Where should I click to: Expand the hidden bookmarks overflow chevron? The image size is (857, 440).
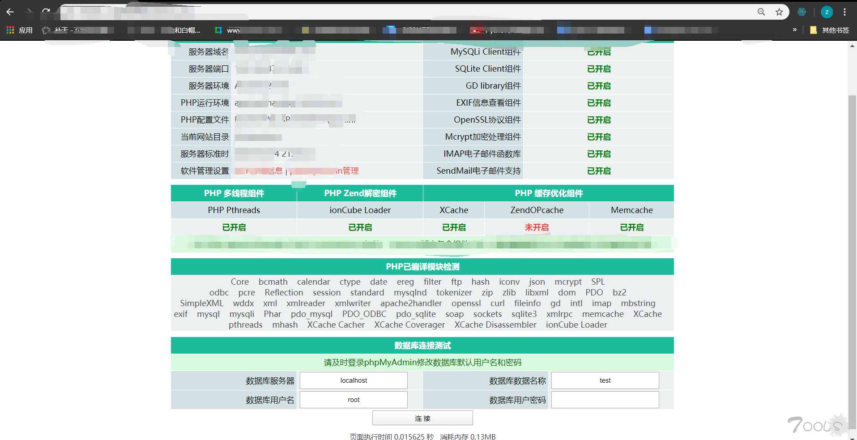point(795,30)
